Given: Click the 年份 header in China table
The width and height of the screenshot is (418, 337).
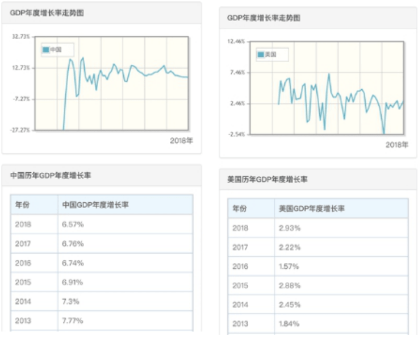Looking at the screenshot, I should pos(23,205).
